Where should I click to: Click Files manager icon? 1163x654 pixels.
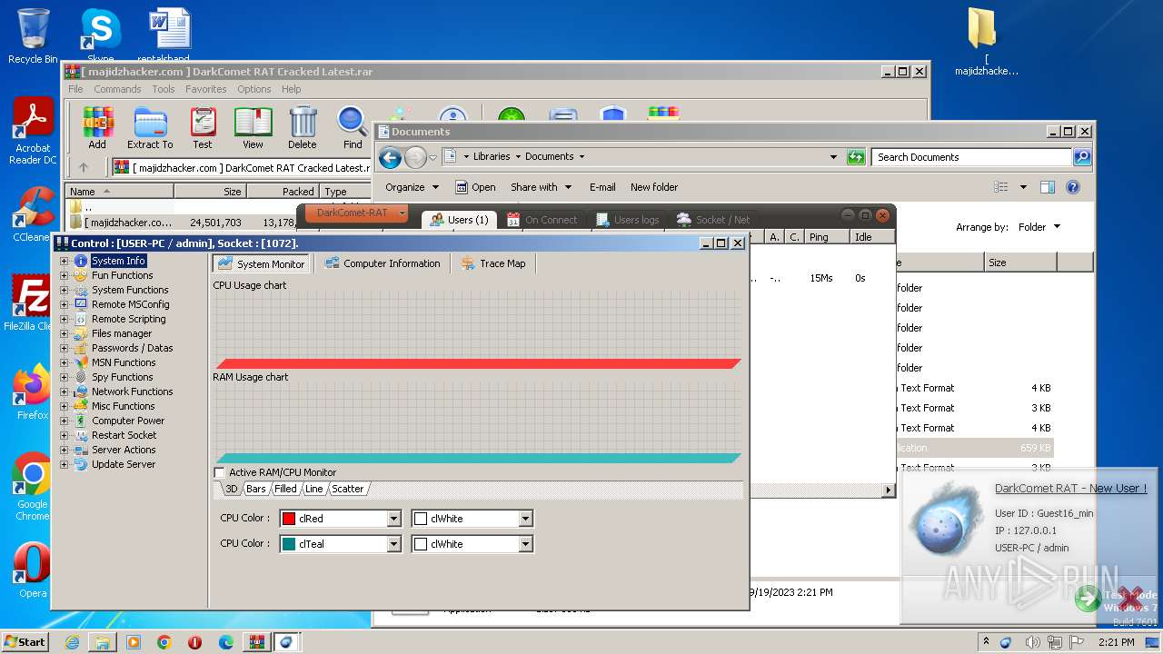[81, 333]
